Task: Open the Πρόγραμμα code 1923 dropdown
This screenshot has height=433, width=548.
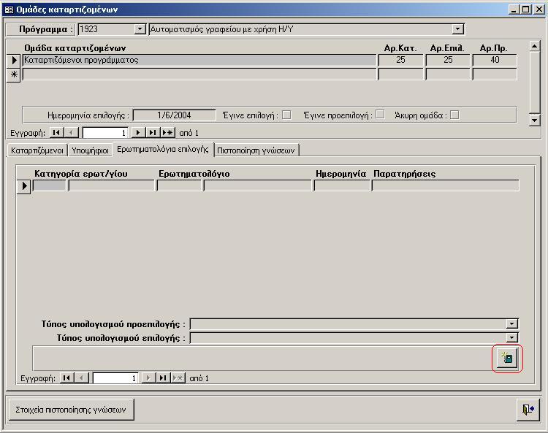Action: point(140,29)
